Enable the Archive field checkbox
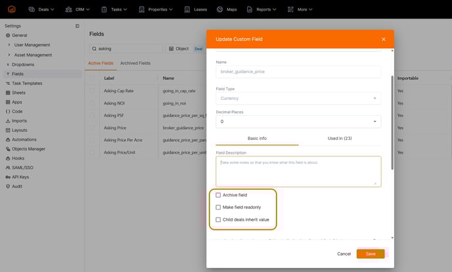The image size is (452, 272). [x=219, y=195]
